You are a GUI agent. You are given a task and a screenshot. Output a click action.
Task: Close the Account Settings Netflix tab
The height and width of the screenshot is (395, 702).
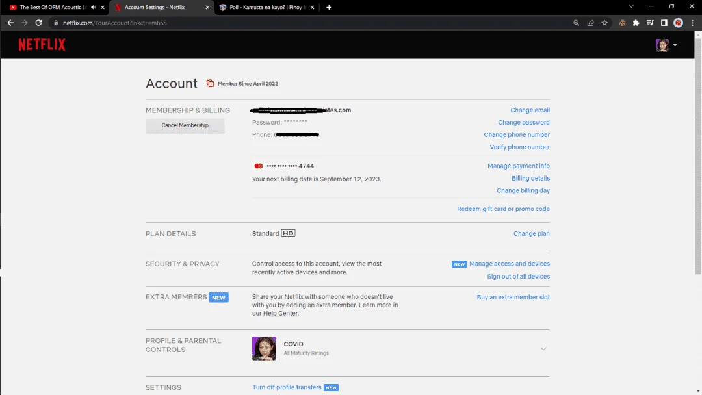207,7
